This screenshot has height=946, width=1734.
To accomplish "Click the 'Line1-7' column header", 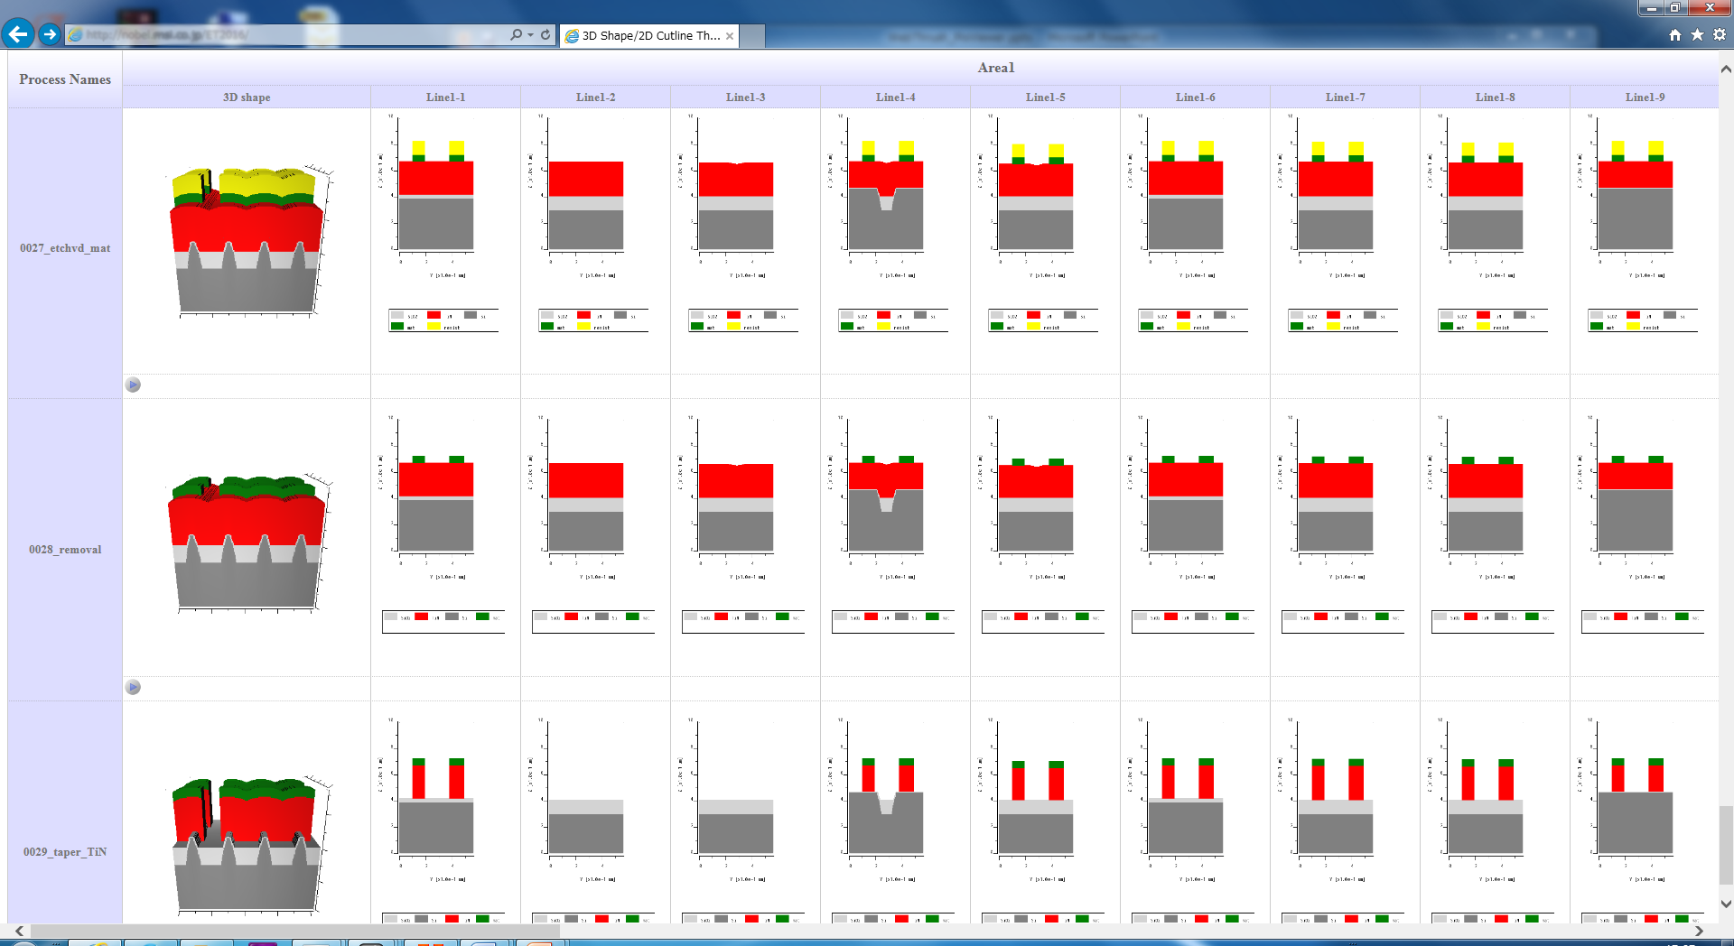I will coord(1346,97).
